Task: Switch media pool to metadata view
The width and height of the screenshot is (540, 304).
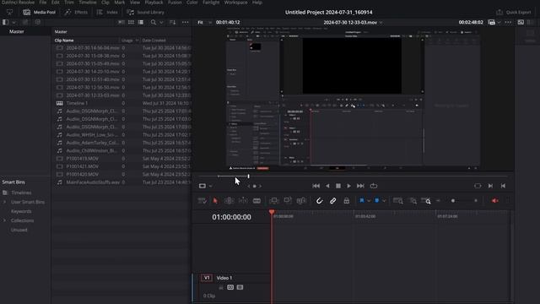Action: (x=121, y=22)
